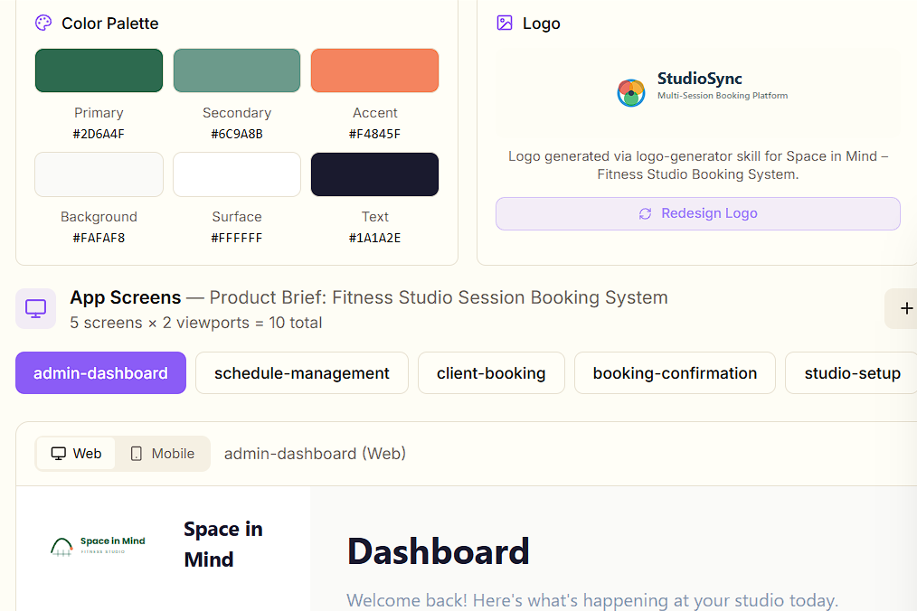The height and width of the screenshot is (611, 917).
Task: Click the App Screens monitor icon
Action: pos(35,309)
